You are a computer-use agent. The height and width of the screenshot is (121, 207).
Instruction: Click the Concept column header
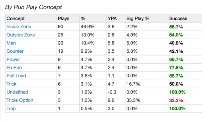pos(16,18)
